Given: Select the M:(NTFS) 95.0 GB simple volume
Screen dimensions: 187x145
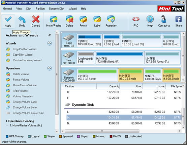Looking at the screenshot, I should point(131,75).
